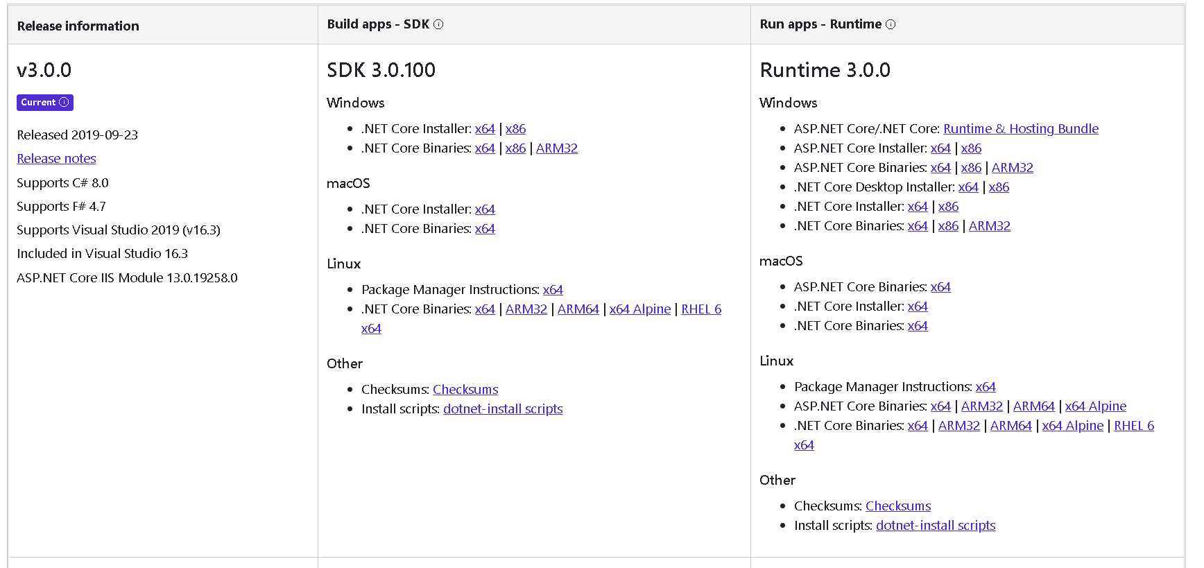Click the Supports F# 4.7 text
1204x568 pixels.
[x=62, y=206]
